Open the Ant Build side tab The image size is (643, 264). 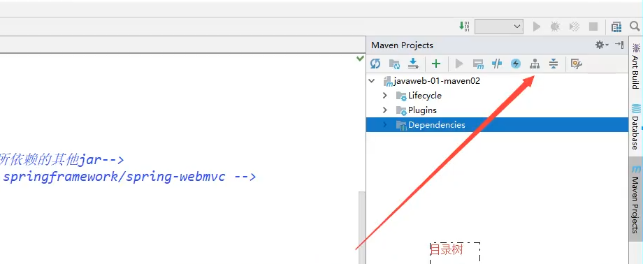(635, 66)
